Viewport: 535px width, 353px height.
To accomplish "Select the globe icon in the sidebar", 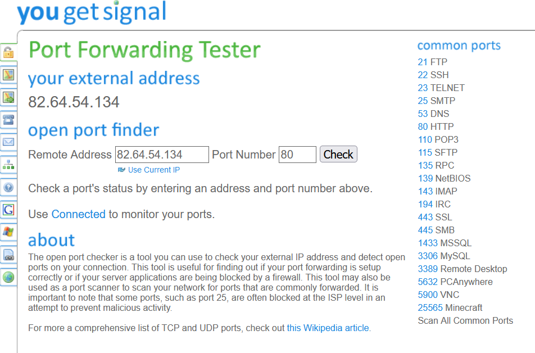I will click(x=8, y=277).
